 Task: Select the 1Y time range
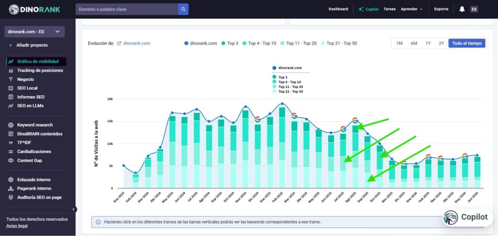(x=428, y=43)
